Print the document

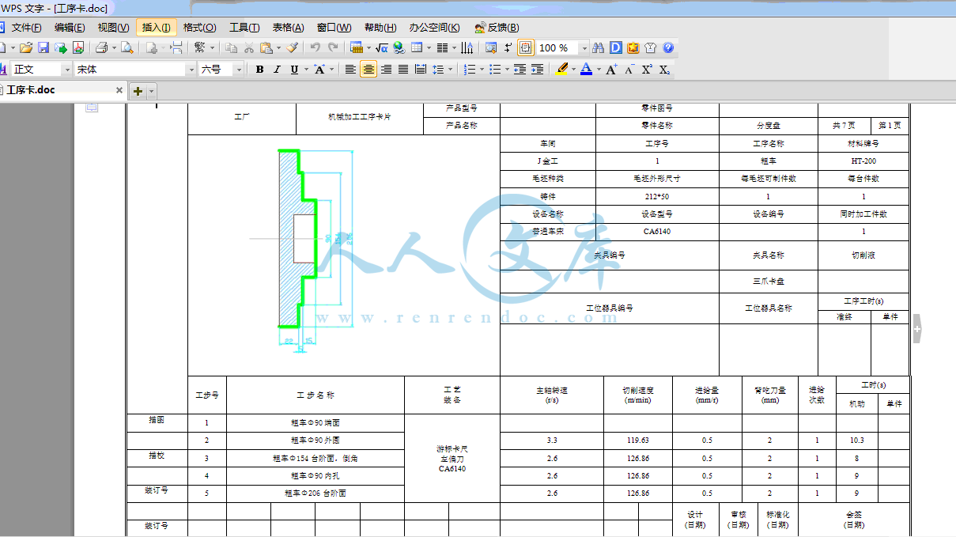[101, 47]
